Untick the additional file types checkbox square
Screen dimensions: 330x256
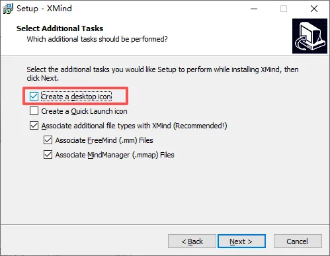[34, 126]
